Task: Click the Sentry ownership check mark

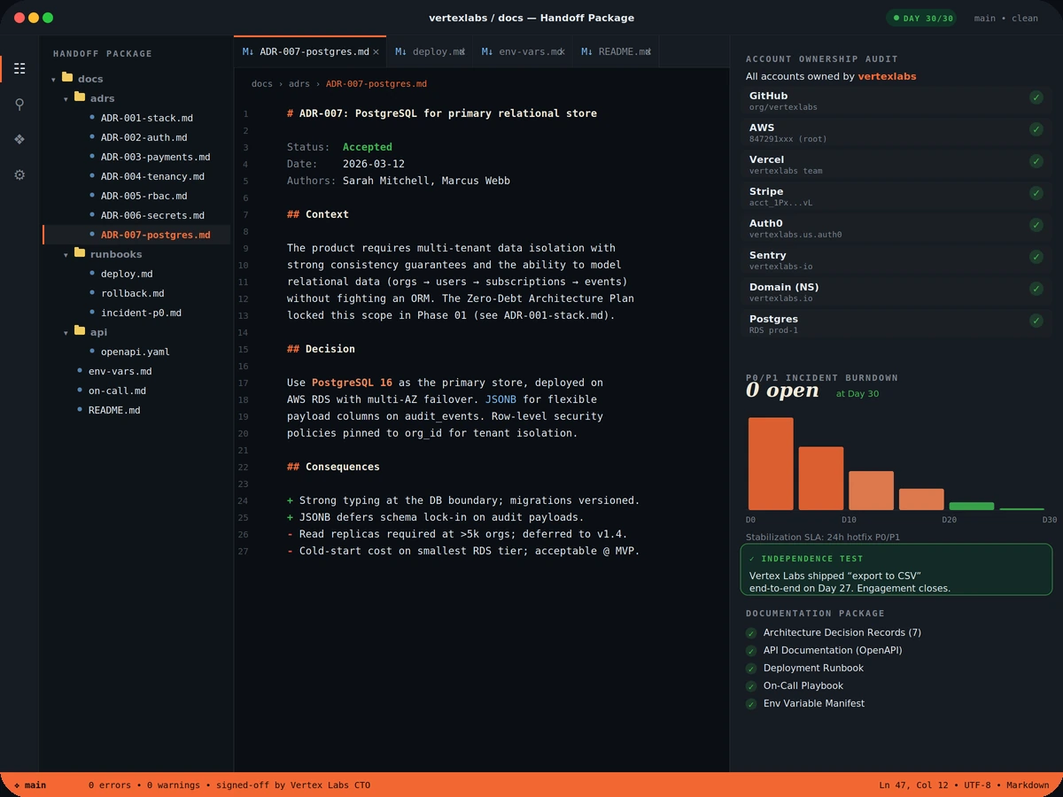Action: (x=1036, y=257)
